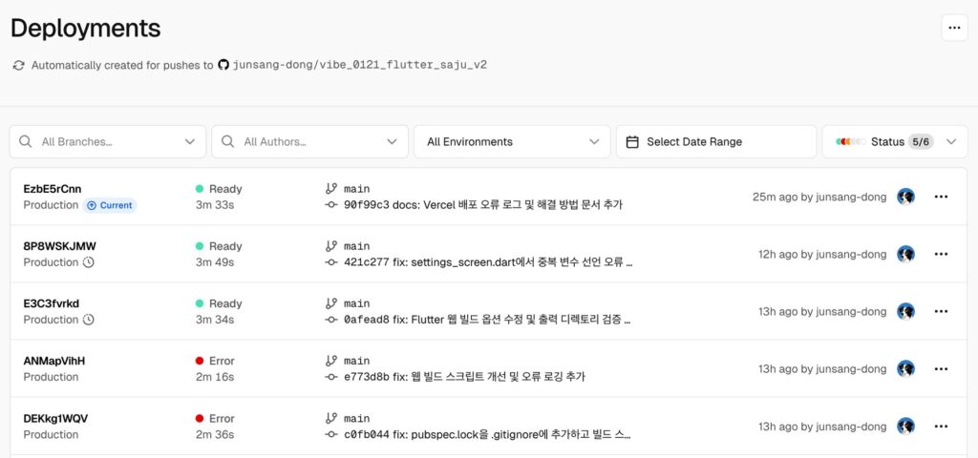Screen dimensions: 978x458
Task: Click the calendar icon in Select Date Range
Action: coord(632,142)
